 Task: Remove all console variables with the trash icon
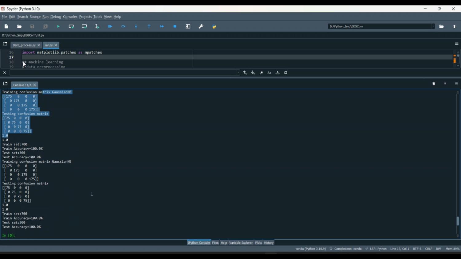point(434,84)
